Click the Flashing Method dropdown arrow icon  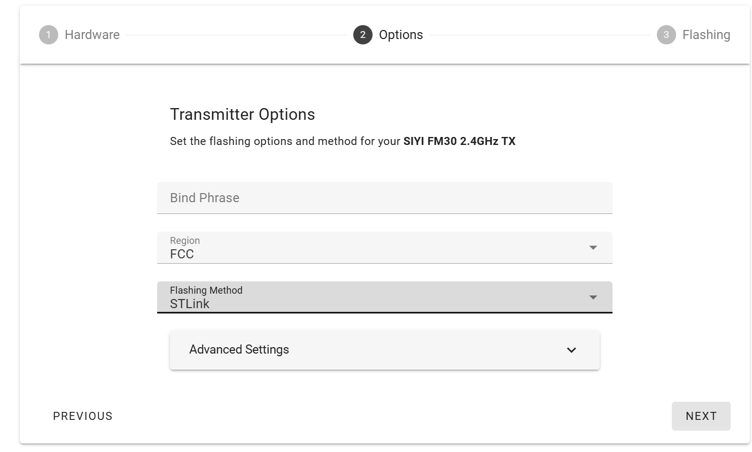(593, 297)
